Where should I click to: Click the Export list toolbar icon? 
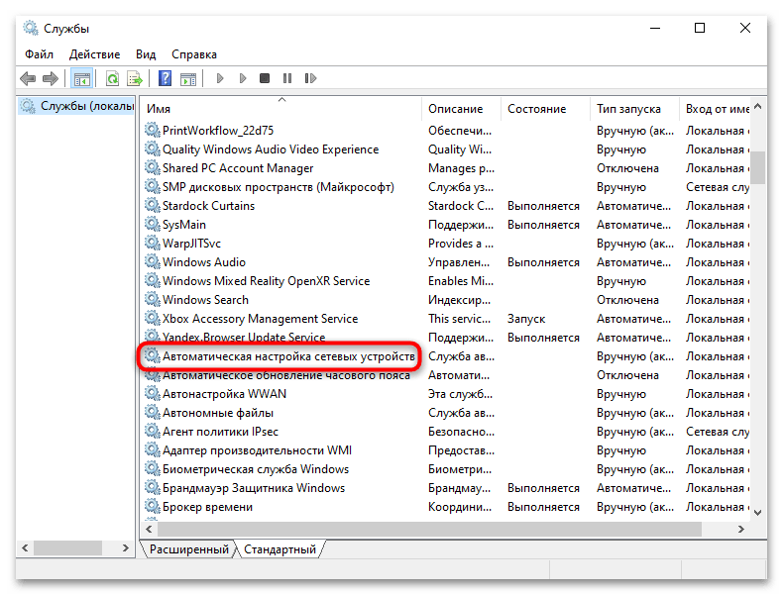[135, 78]
